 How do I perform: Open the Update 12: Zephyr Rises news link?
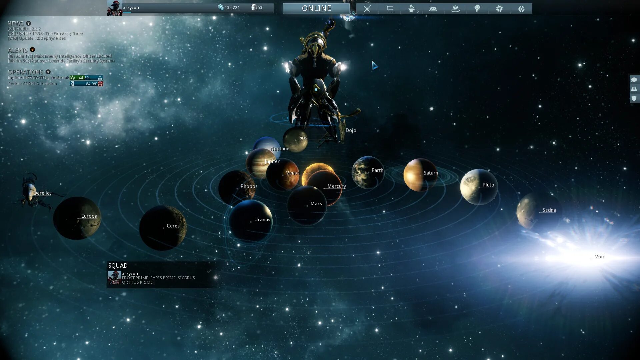[x=37, y=38]
